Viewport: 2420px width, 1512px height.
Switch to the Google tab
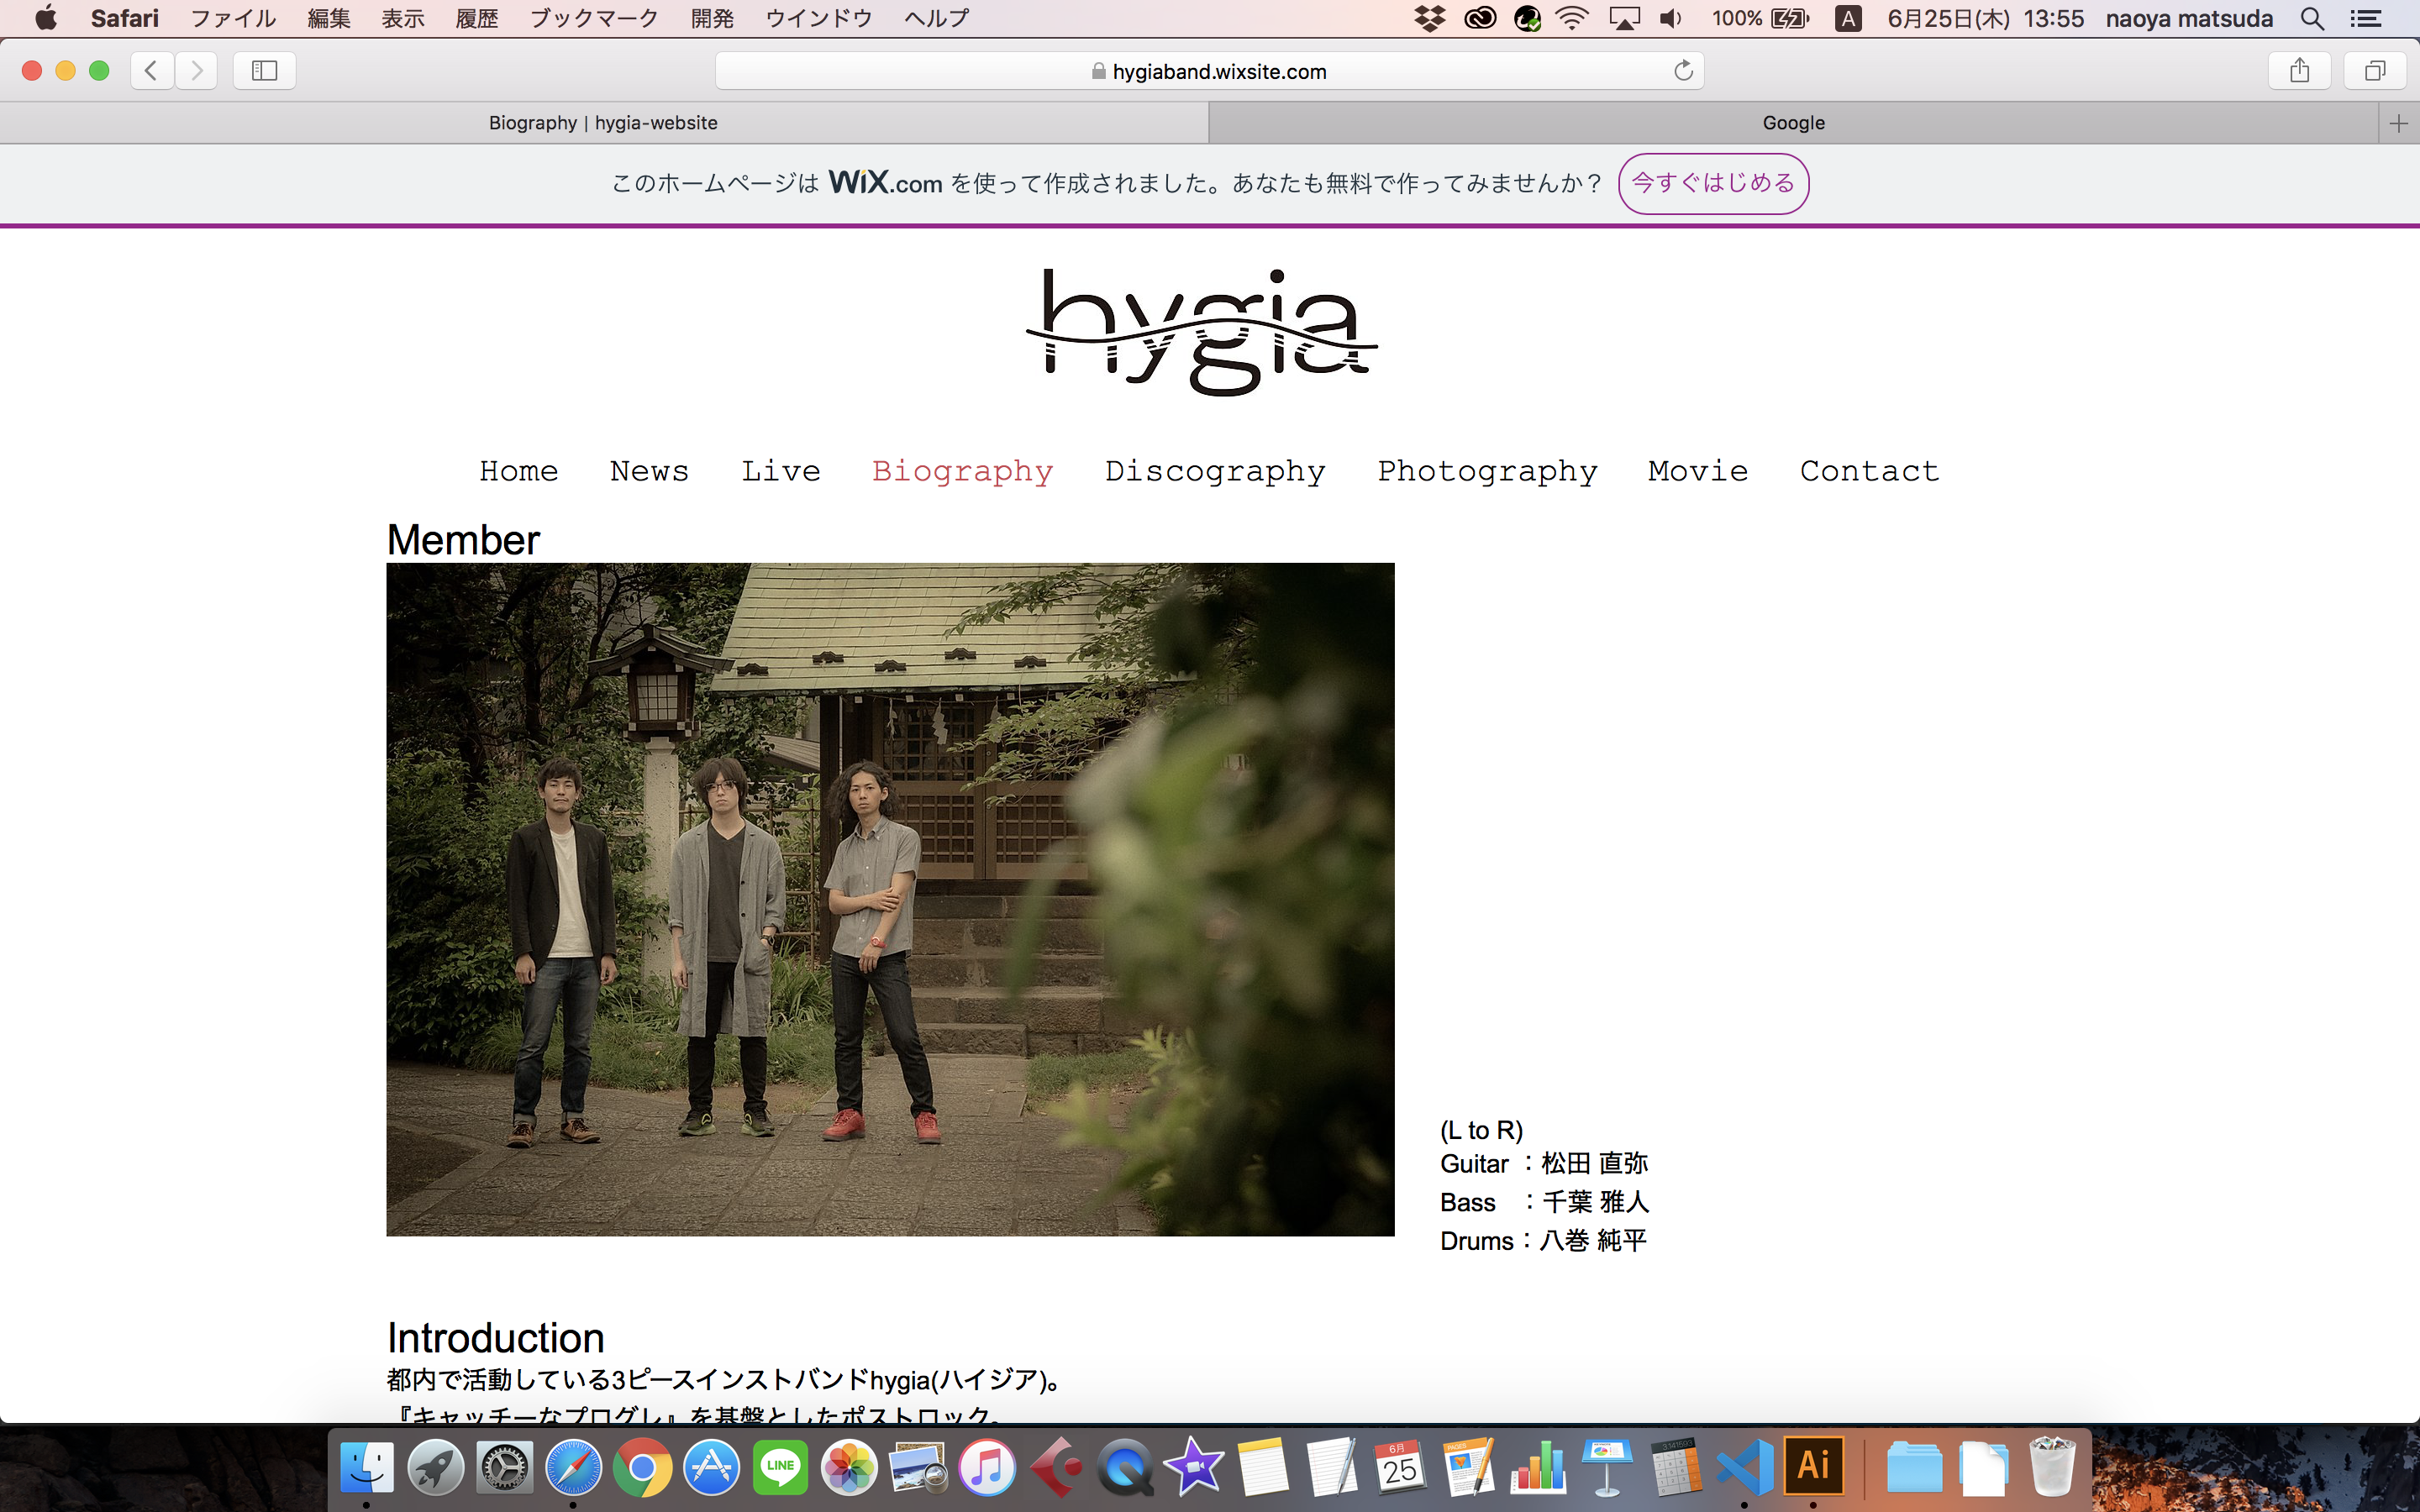click(1792, 123)
